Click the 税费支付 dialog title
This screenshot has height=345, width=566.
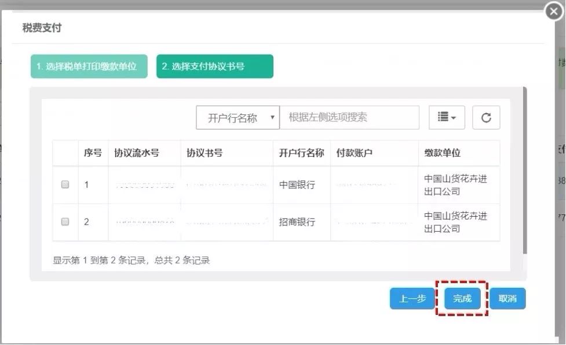click(42, 28)
